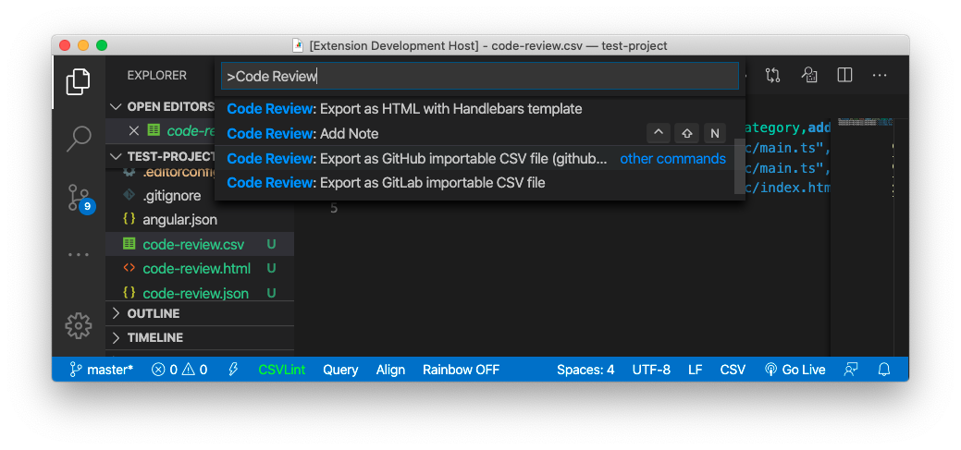Click the open preview editor icon

coord(809,75)
